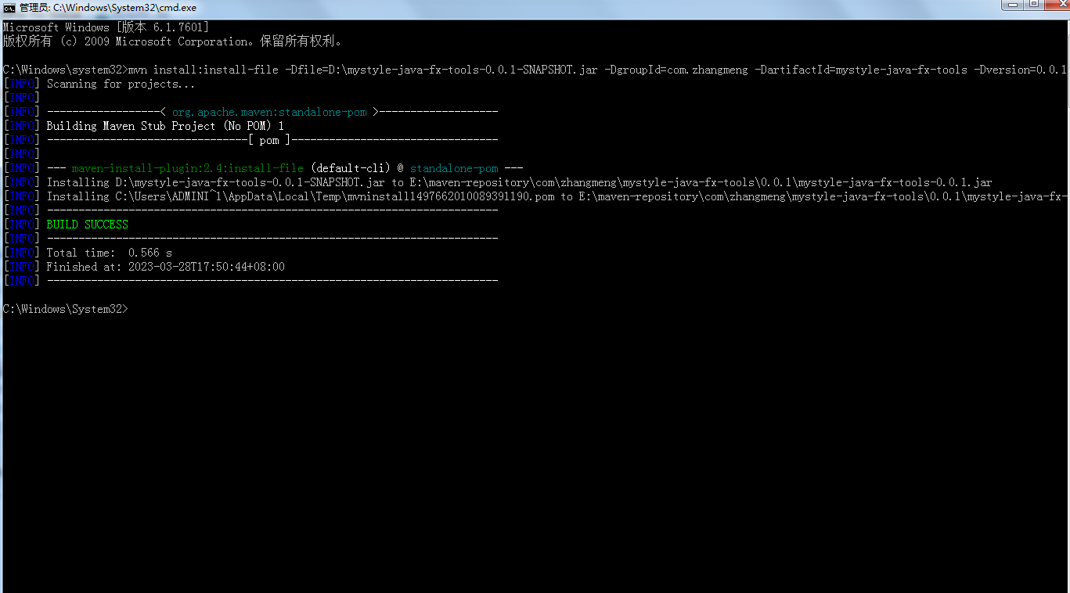Click the BUILD SUCCESS message
Image resolution: width=1070 pixels, height=593 pixels.
[x=87, y=225]
